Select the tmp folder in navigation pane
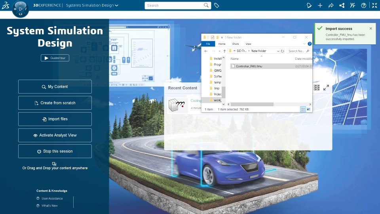The width and height of the screenshot is (380, 214). [215, 88]
